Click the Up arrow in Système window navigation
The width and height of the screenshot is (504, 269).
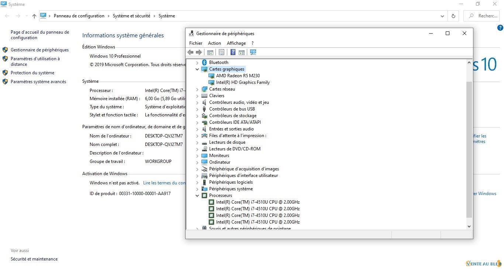coord(34,16)
